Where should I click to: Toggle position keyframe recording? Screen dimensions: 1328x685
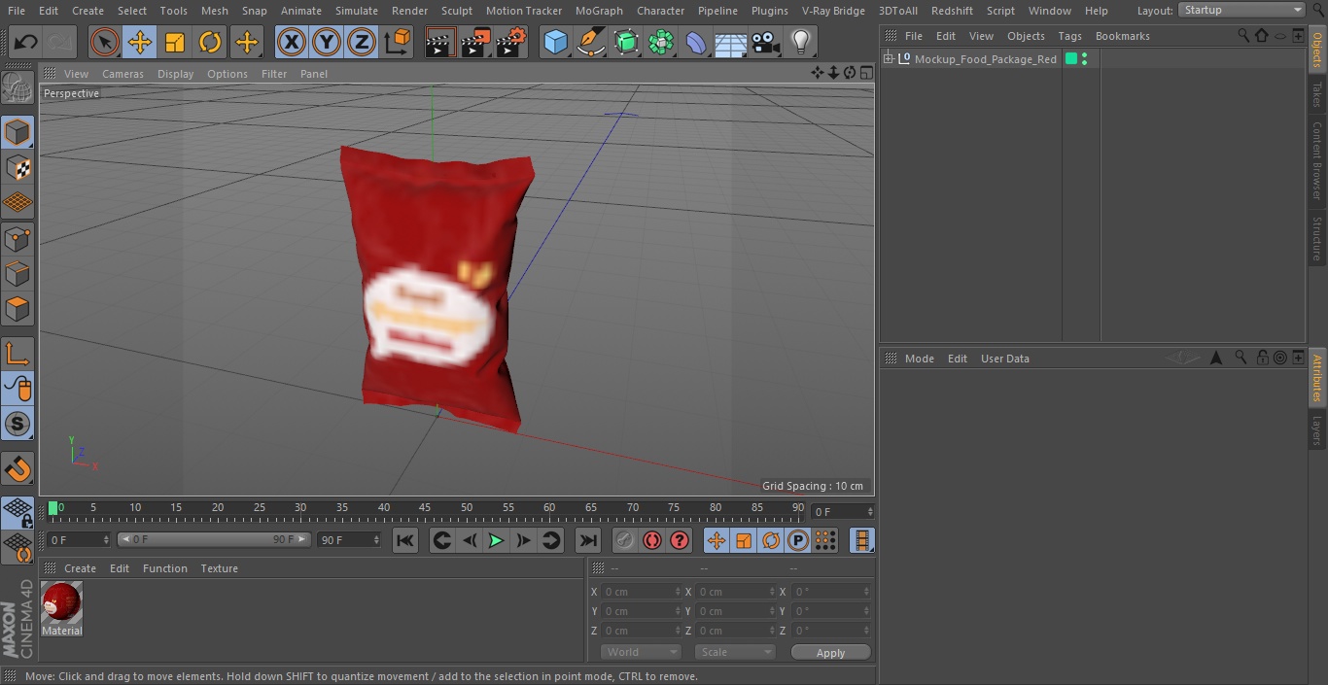(x=716, y=540)
